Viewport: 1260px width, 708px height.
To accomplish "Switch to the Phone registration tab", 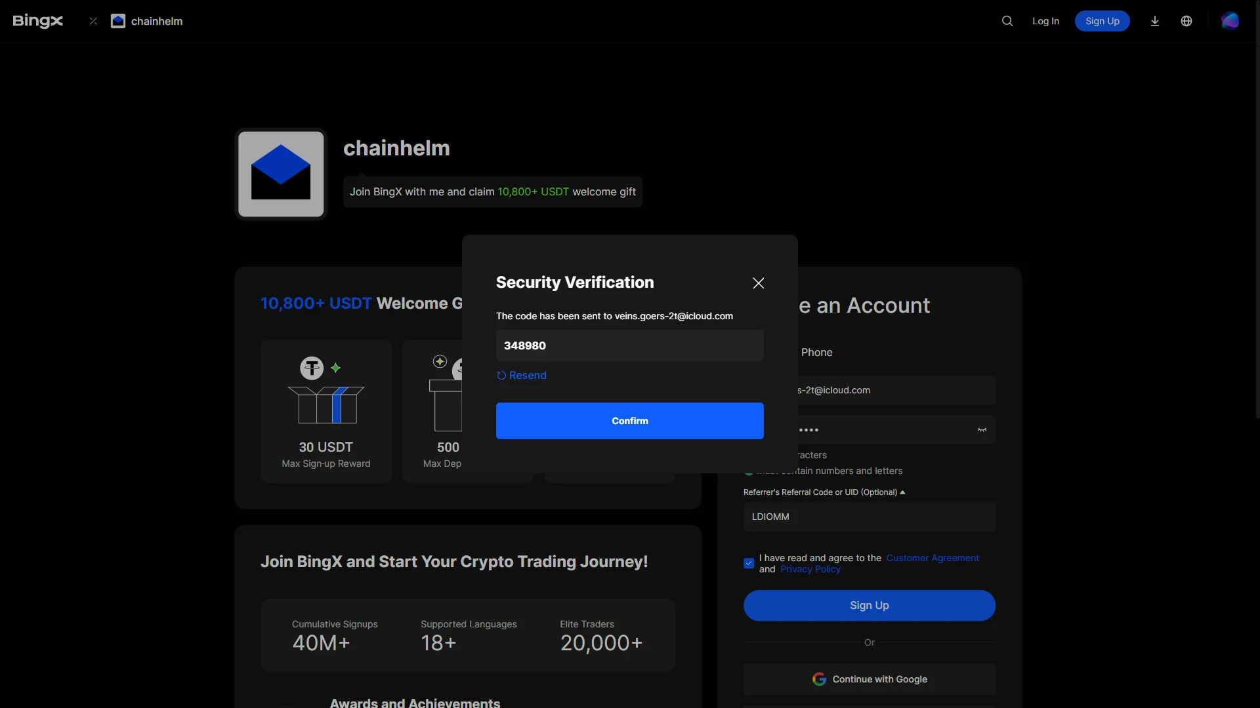I will (x=816, y=353).
